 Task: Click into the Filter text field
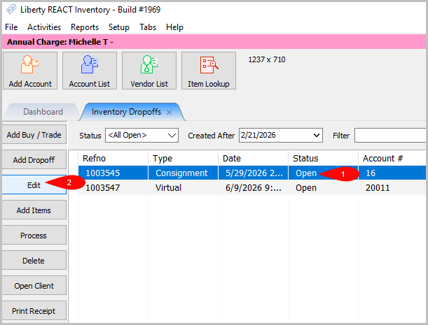[x=391, y=136]
